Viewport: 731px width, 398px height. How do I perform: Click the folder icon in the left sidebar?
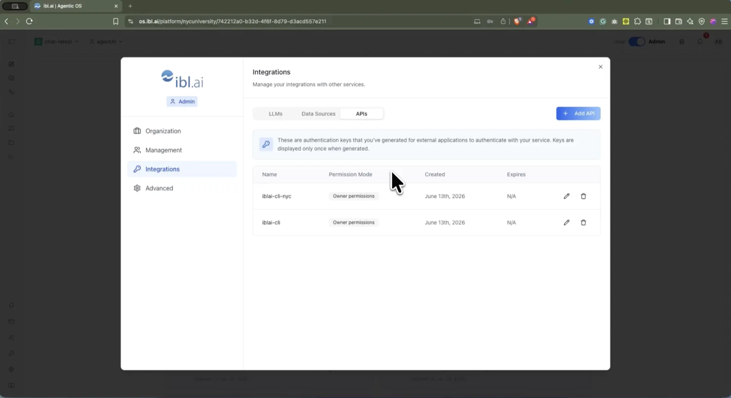(x=11, y=143)
